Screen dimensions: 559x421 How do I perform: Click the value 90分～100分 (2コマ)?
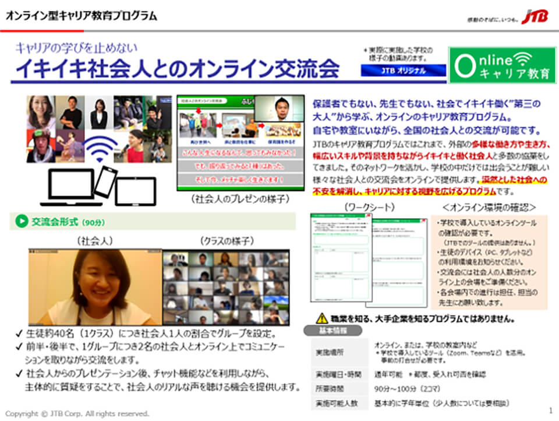click(407, 388)
